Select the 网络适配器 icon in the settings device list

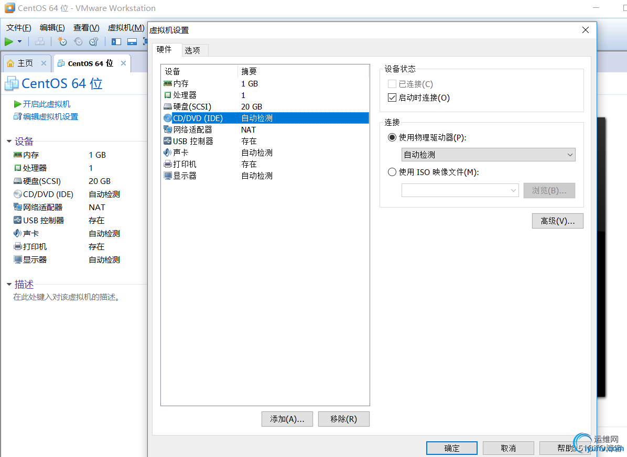coord(168,129)
